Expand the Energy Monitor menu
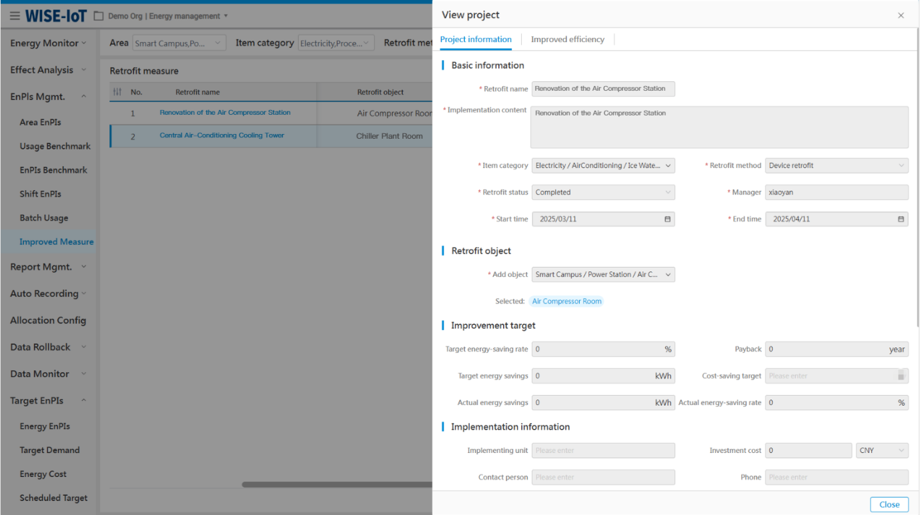This screenshot has height=515, width=920. 48,43
